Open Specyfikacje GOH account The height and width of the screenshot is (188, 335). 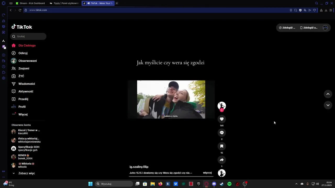pyautogui.click(x=26, y=149)
